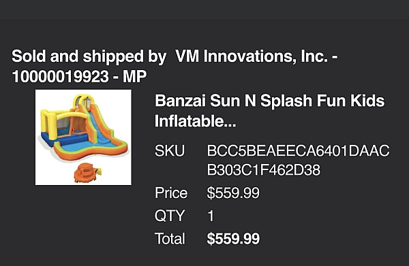This screenshot has width=409, height=266.
Task: Click the bold $559.99 total amount
Action: tap(233, 239)
